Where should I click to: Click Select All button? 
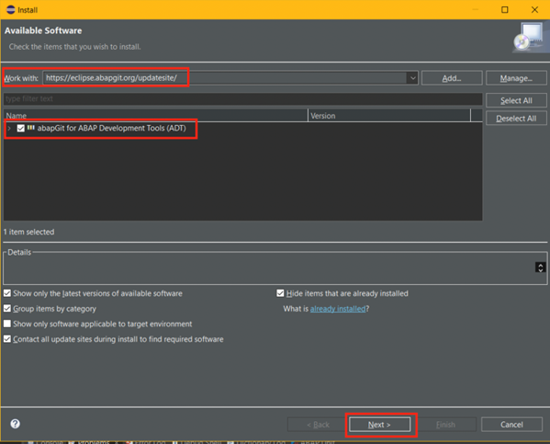(516, 100)
